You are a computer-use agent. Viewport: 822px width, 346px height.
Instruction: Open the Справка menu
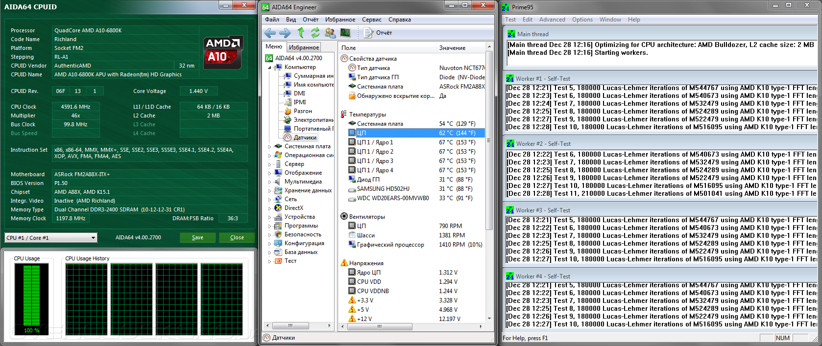pos(400,20)
